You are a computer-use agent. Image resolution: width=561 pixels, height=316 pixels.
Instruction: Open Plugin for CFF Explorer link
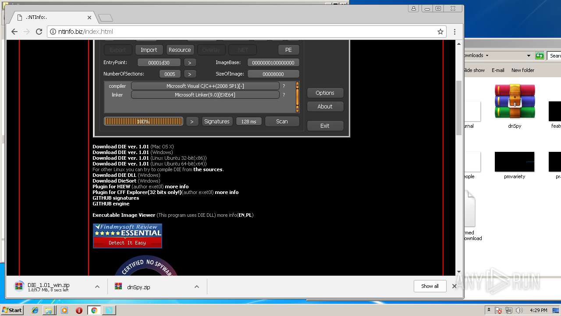137,192
